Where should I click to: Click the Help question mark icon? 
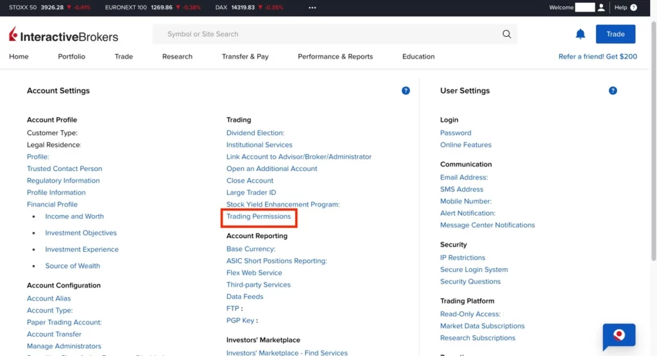coord(634,8)
